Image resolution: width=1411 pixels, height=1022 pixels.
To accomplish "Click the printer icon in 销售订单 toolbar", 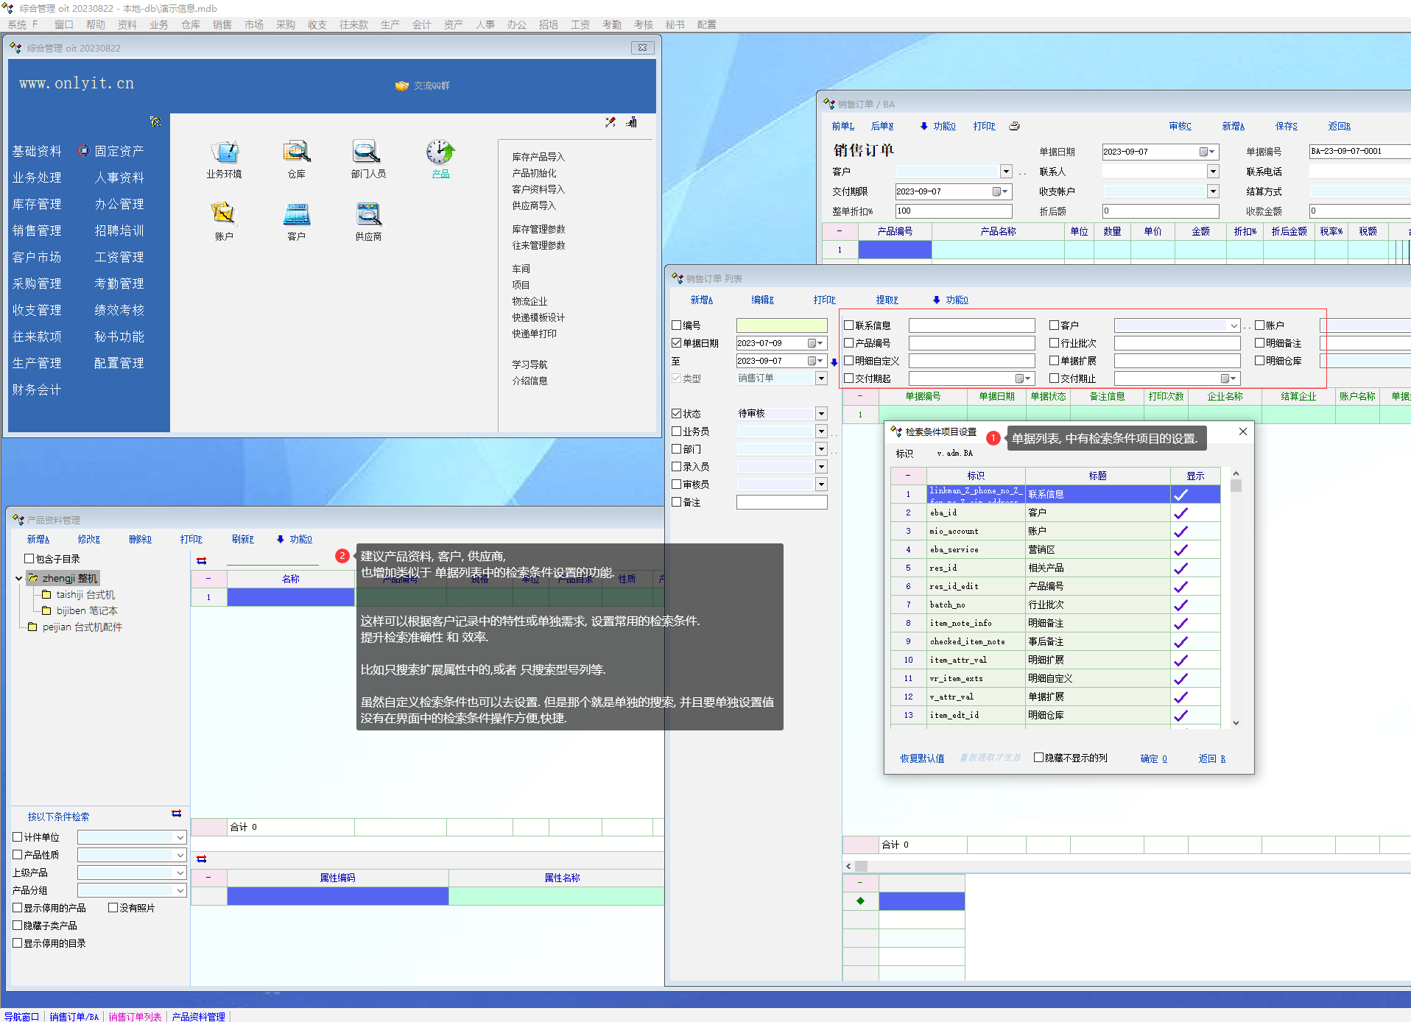I will (x=1014, y=126).
